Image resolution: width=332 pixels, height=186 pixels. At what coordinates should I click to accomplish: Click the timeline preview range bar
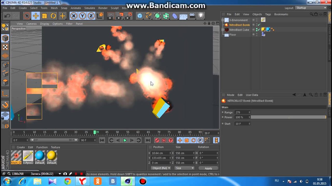(54, 140)
